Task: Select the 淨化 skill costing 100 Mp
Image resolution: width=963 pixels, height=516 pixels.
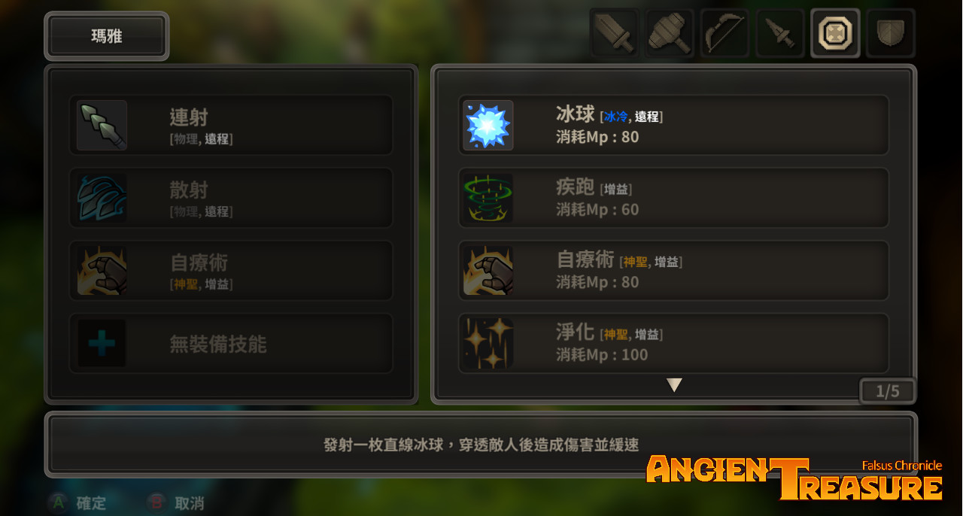Action: [673, 344]
